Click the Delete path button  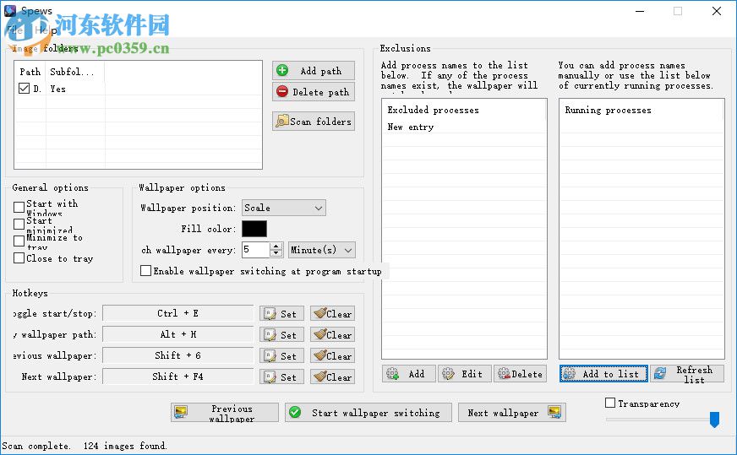coord(313,91)
